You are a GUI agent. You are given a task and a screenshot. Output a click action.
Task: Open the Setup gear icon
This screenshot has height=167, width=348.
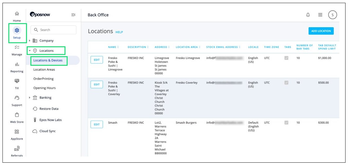[17, 30]
